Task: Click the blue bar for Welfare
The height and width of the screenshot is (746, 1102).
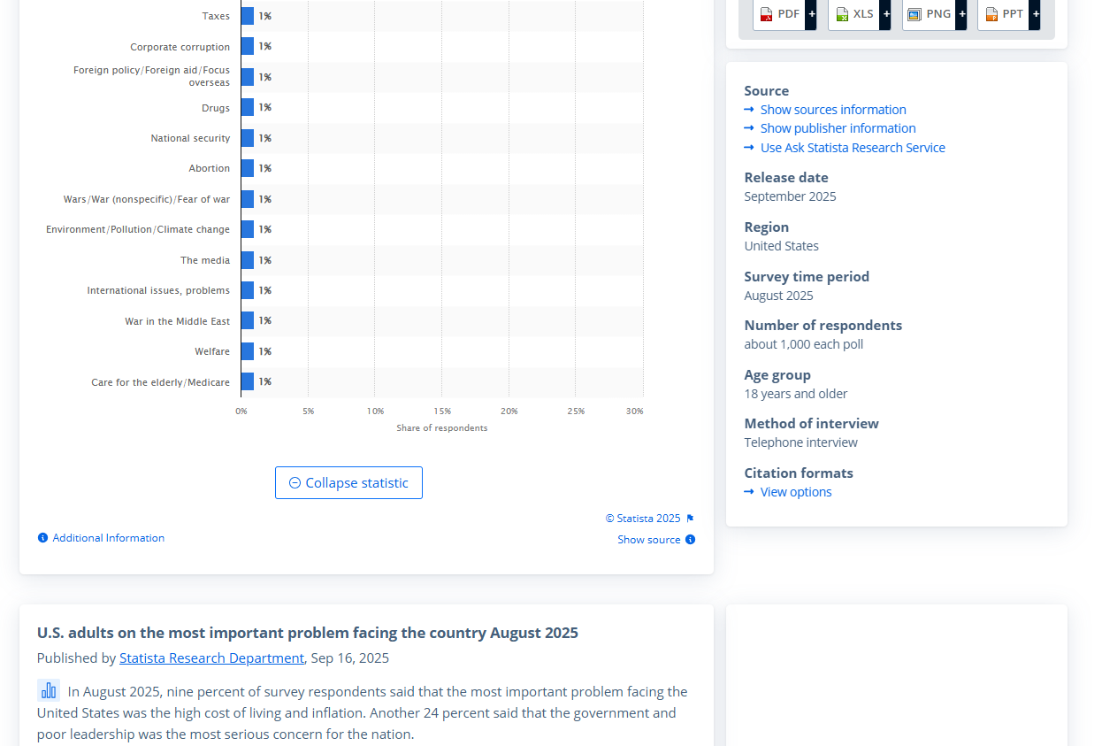Action: (x=248, y=351)
